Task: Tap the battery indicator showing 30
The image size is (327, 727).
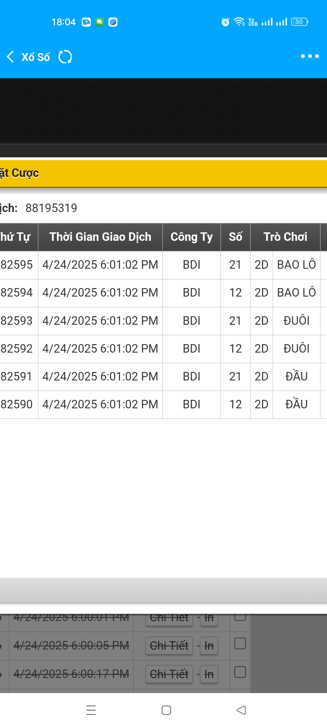Action: (299, 22)
